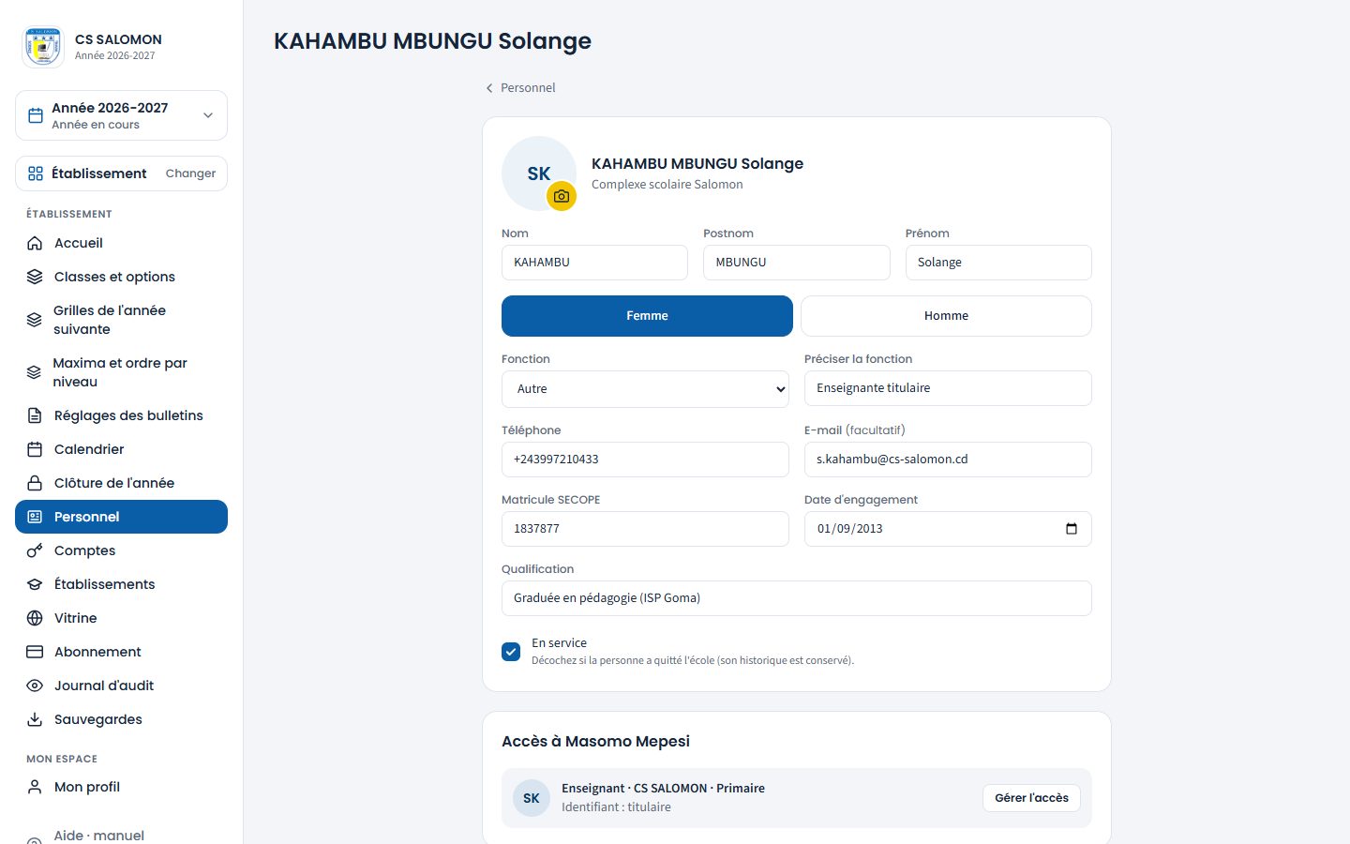Click the Gérer l'accès button
Screen dimensions: 1350x844
tap(1031, 798)
